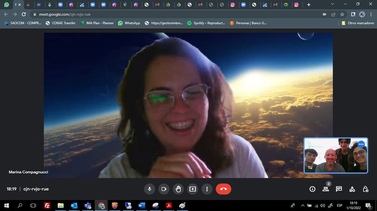Open Microsoft Teams from taskbar
Image resolution: width=377 pixels, height=211 pixels.
click(x=88, y=205)
